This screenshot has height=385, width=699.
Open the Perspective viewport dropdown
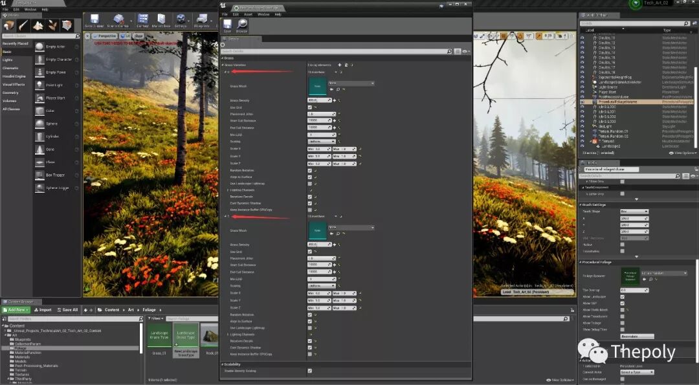105,36
